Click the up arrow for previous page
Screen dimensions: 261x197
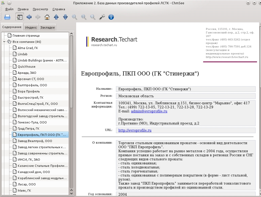click(x=56, y=17)
